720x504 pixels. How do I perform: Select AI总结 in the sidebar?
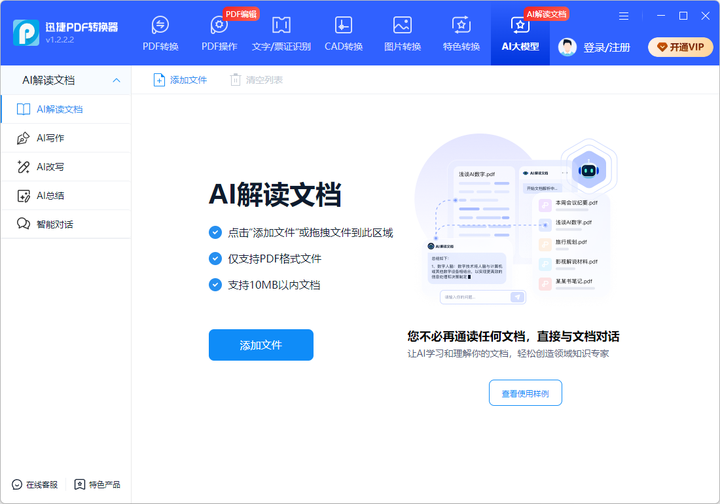[x=66, y=196]
